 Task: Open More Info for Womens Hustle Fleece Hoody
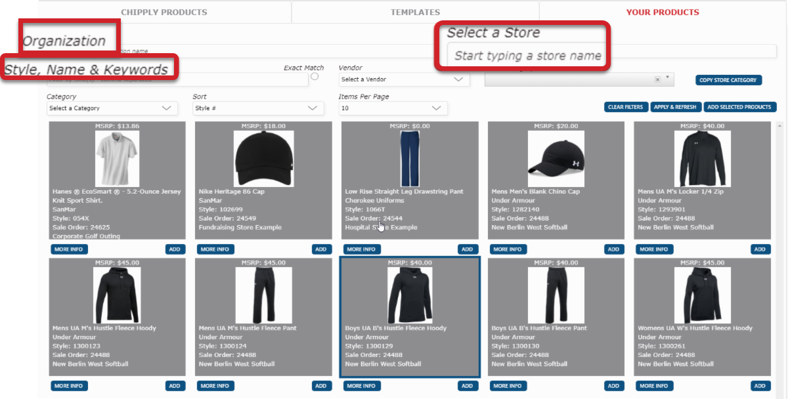click(654, 386)
